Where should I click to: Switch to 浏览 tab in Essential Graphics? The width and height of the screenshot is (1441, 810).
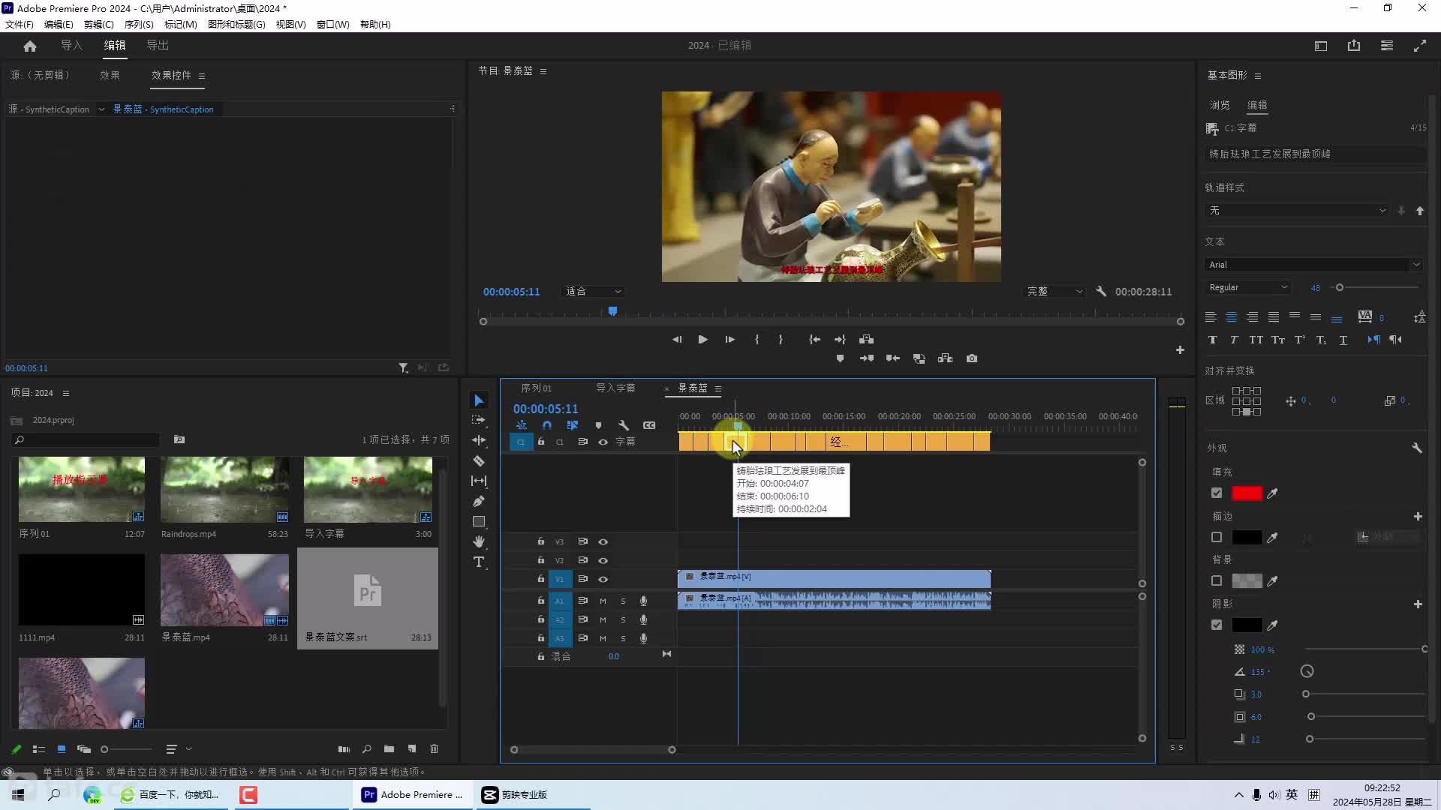coord(1220,105)
